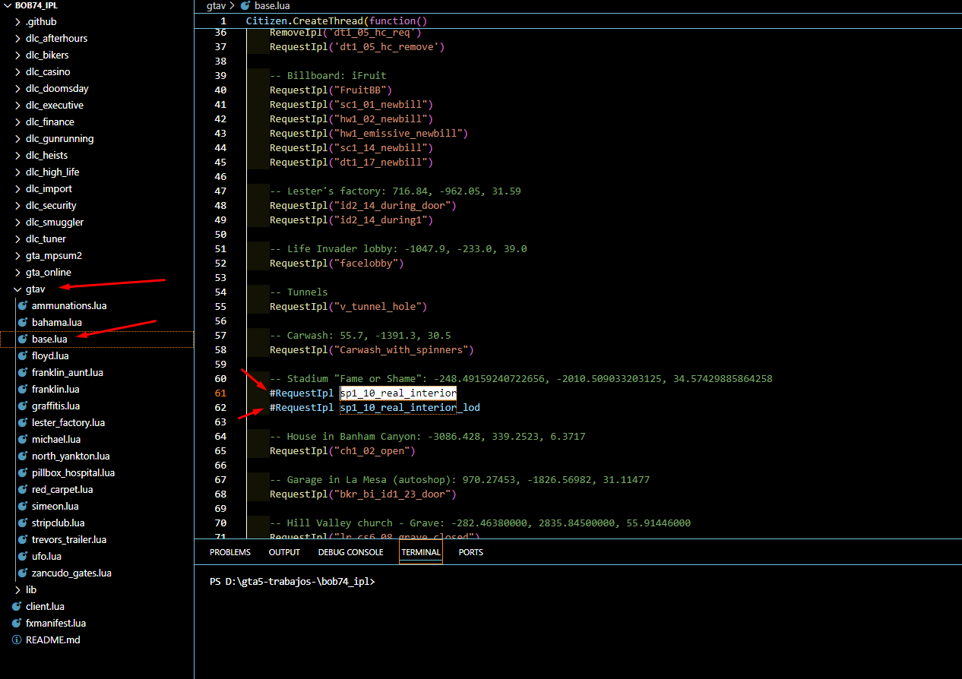Screen dimensions: 962x679
Task: Click the Lua icon beside franklin.lua
Action: pos(22,389)
